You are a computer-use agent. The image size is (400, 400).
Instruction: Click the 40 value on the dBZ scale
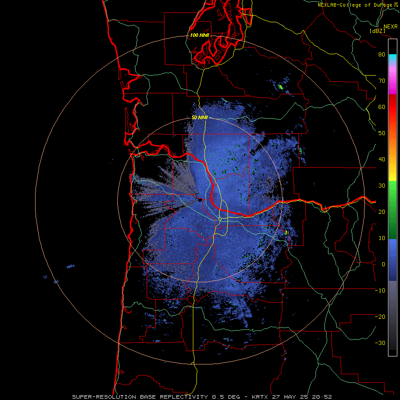coord(382,160)
